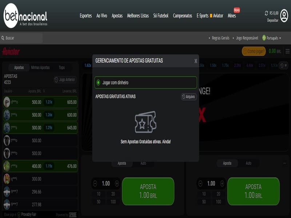Click the search magnifier icon

[3, 38]
